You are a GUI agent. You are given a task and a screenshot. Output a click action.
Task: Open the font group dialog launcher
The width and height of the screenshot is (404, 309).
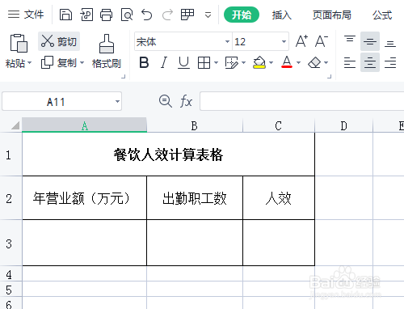coord(330,77)
